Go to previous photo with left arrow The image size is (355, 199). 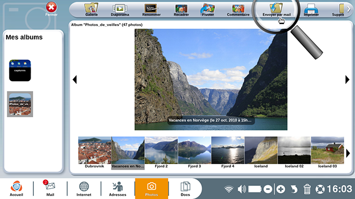coord(75,80)
